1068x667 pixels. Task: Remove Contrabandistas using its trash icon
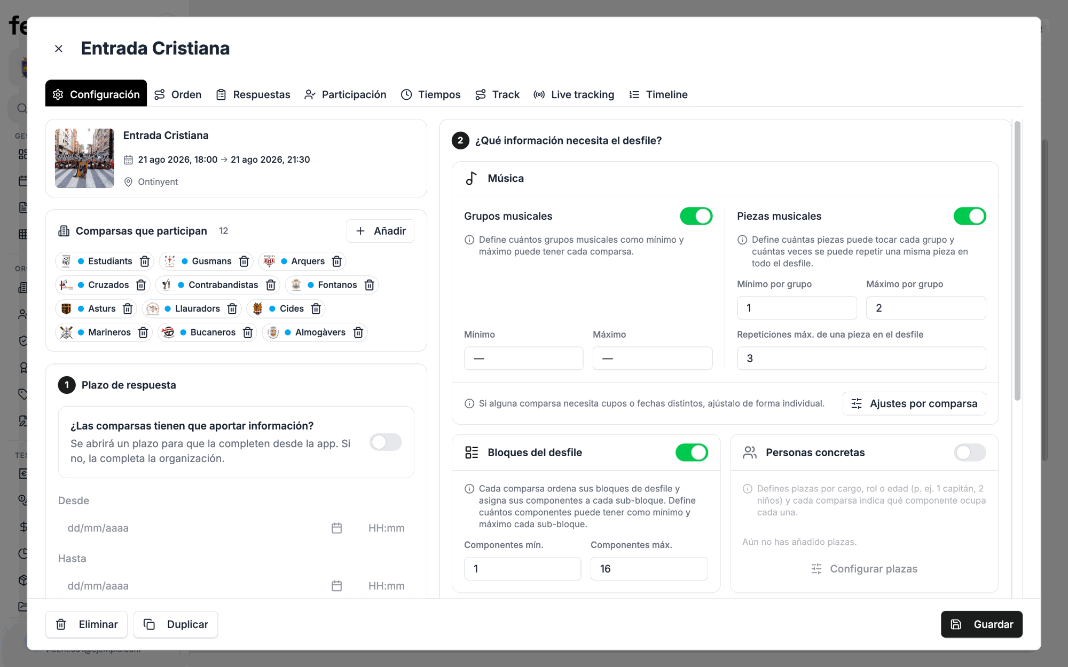pyautogui.click(x=271, y=285)
